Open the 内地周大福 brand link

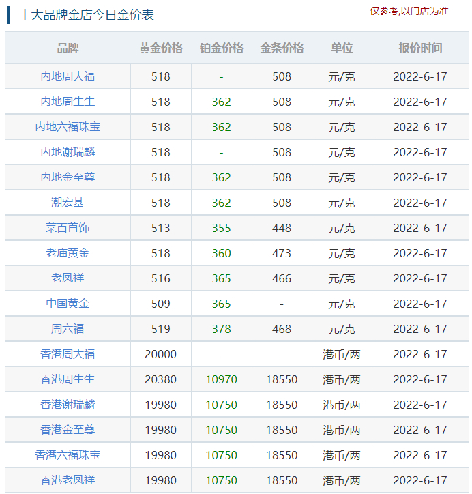[x=68, y=76]
